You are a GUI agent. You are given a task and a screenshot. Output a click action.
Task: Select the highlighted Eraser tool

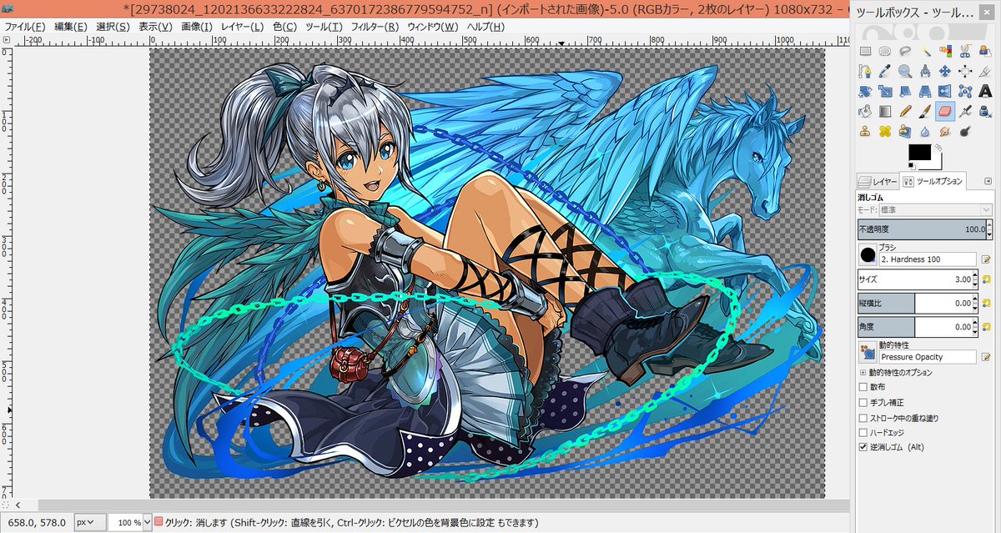945,111
